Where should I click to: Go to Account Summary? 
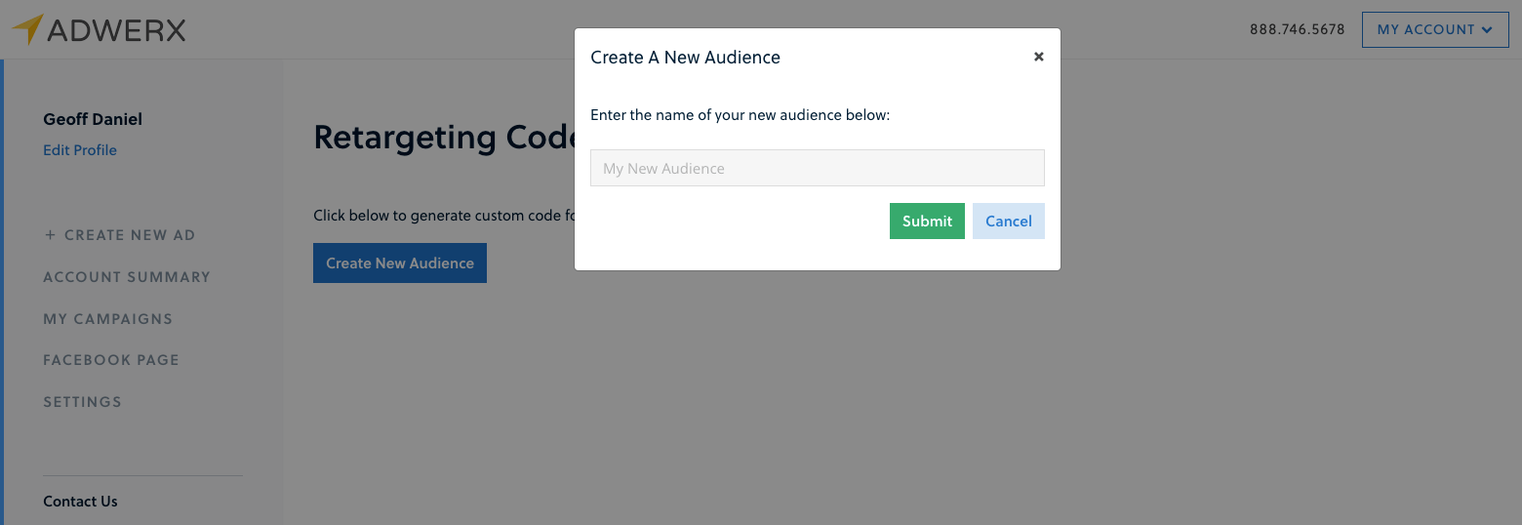[x=127, y=277]
